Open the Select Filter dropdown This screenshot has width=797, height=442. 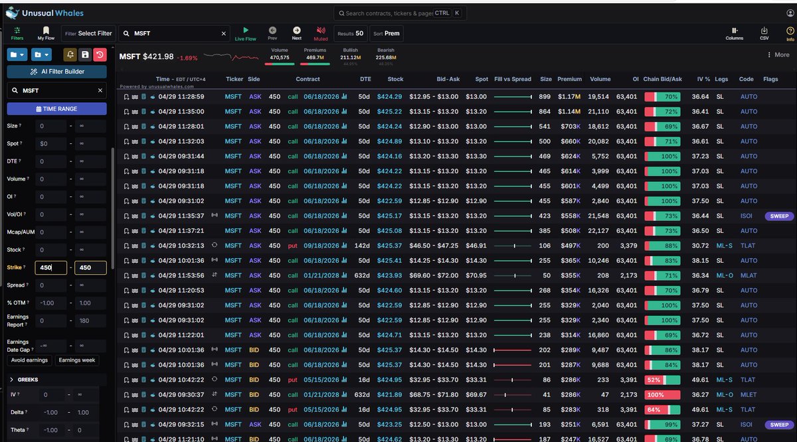pos(88,33)
